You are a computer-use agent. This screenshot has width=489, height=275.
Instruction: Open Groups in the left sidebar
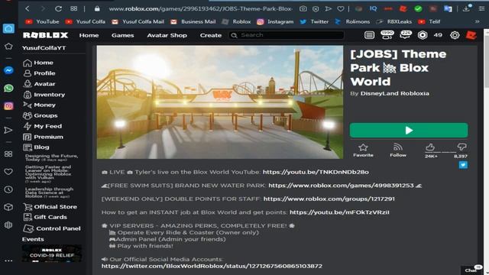tap(40, 115)
